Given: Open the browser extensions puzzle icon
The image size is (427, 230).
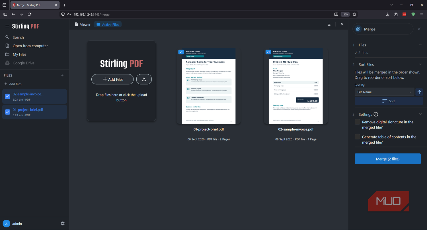Looking at the screenshot, I should coord(396,14).
